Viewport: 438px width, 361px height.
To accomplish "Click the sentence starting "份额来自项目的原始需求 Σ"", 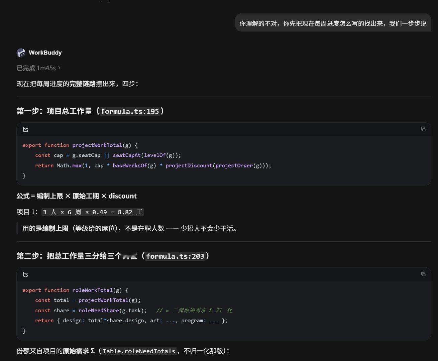I will (123, 351).
